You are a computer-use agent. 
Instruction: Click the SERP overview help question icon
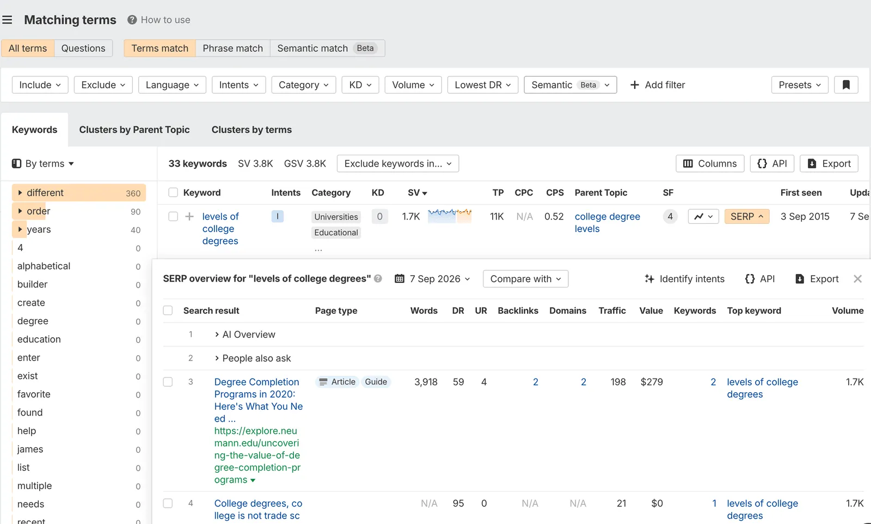click(378, 279)
